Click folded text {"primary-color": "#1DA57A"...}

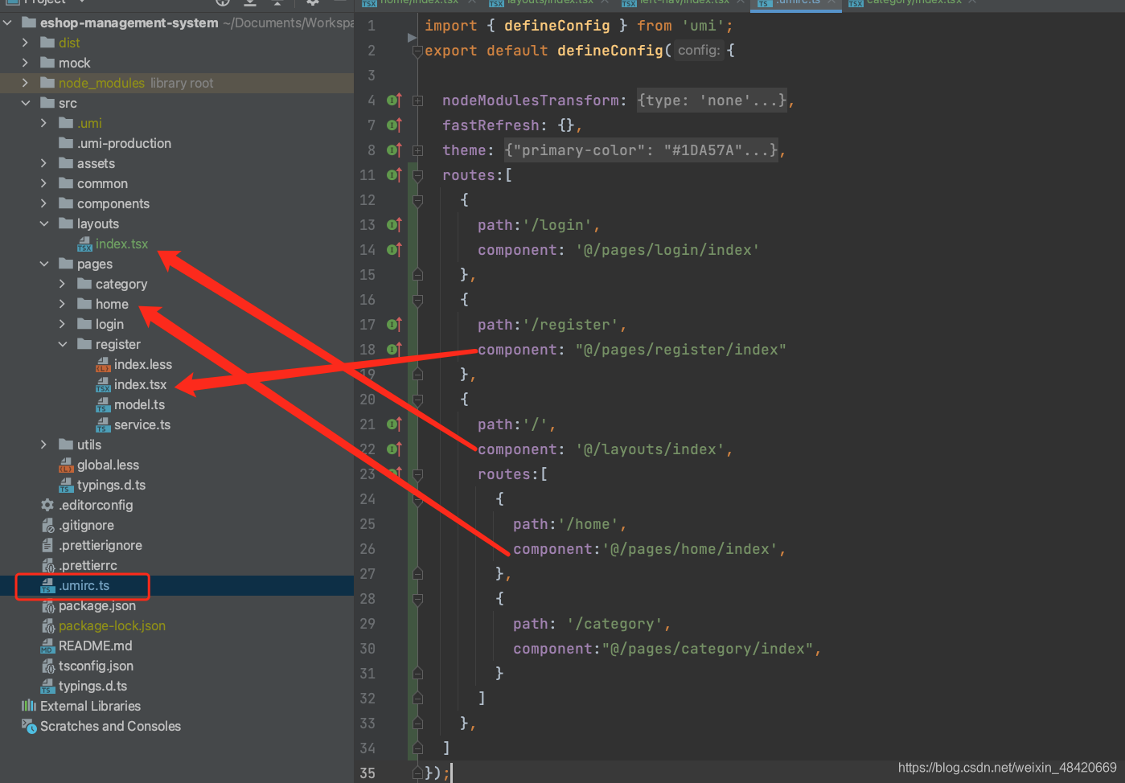[642, 150]
